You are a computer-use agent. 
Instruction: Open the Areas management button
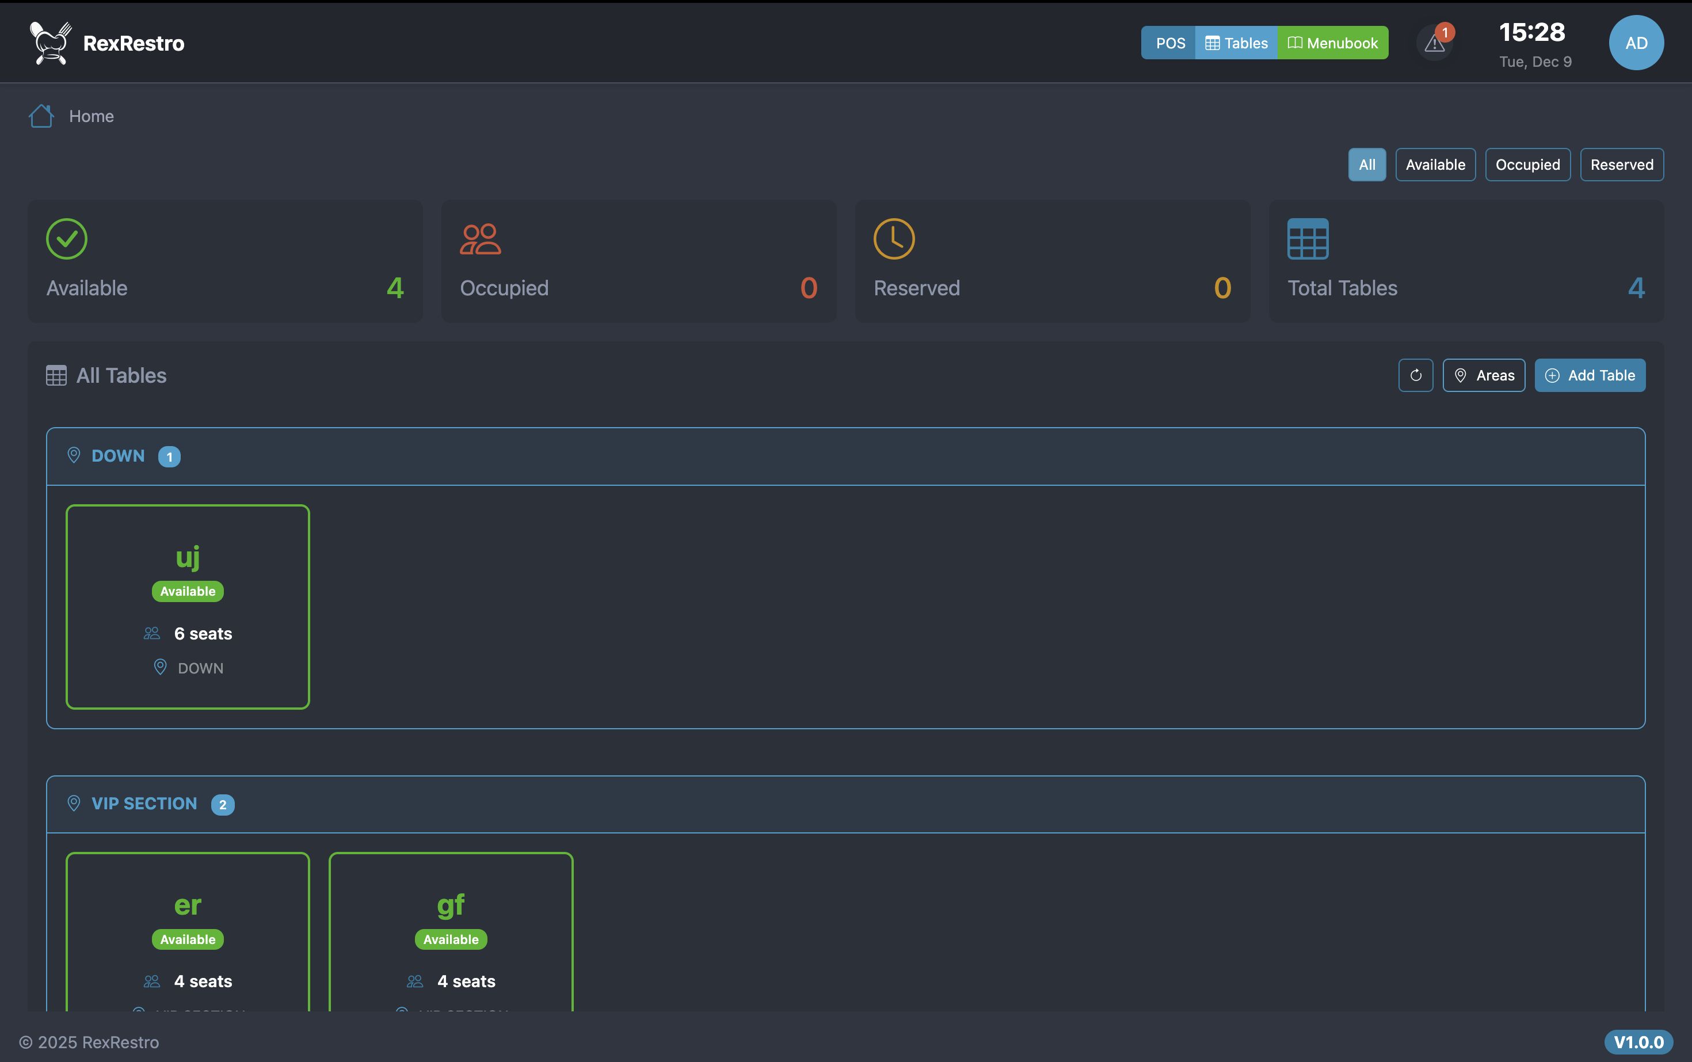1484,375
